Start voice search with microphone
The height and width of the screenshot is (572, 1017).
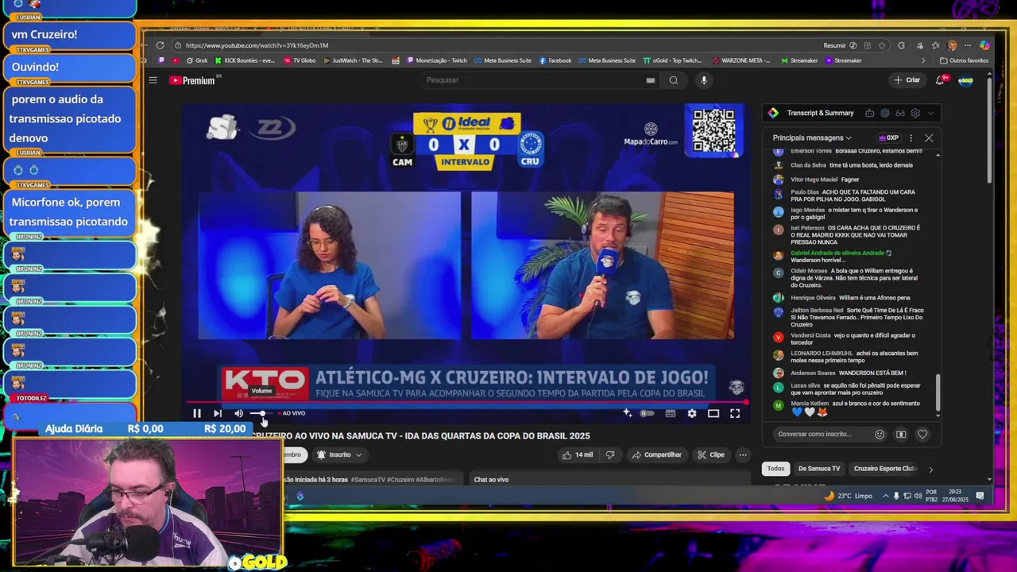point(703,79)
